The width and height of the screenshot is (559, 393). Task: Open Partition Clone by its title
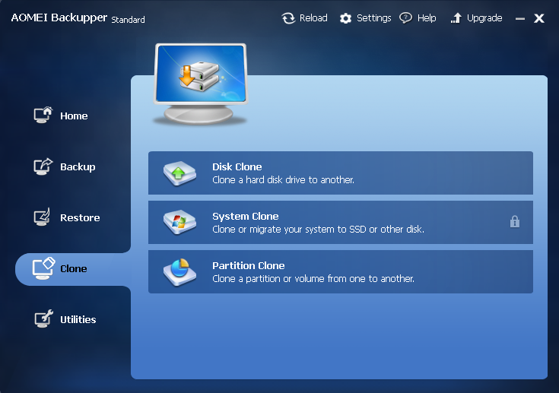tap(248, 266)
